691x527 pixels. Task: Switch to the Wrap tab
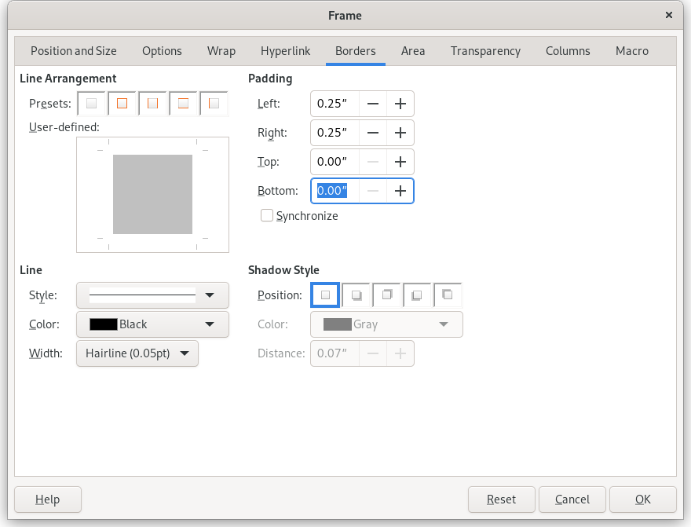click(x=221, y=51)
